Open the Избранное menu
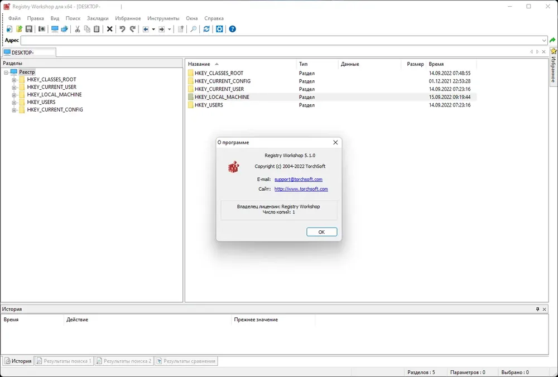The height and width of the screenshot is (377, 558). 128,18
